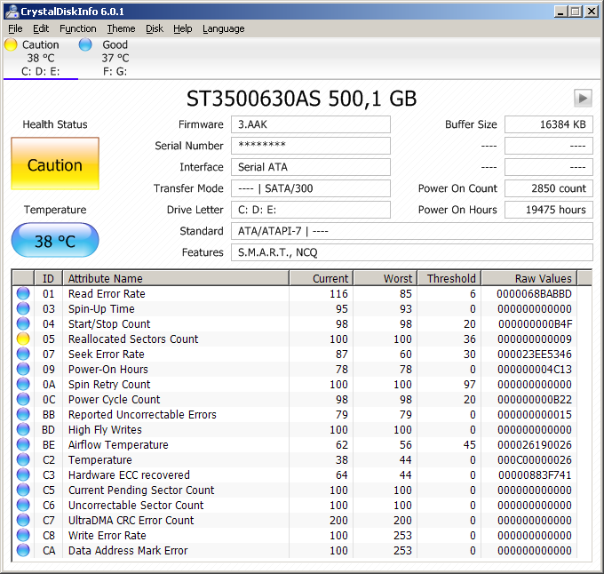Click the Standard field ATA/ATAPI-7
The width and height of the screenshot is (604, 574).
pos(412,231)
